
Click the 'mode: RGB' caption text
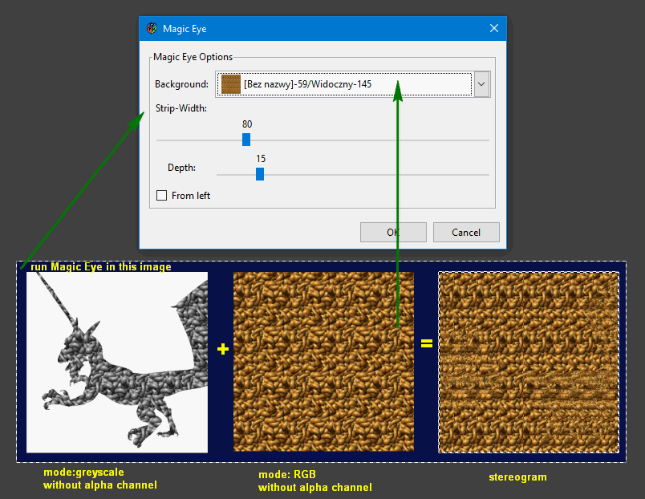(x=287, y=474)
